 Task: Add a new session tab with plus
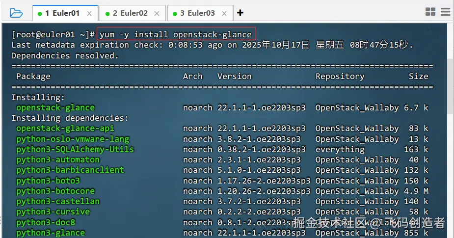(x=240, y=13)
